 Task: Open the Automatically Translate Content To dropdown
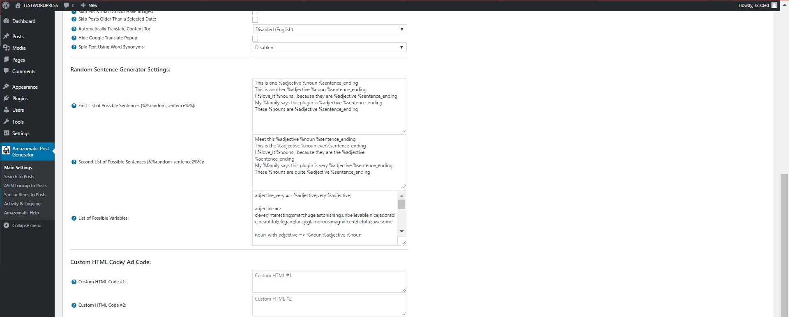(x=330, y=29)
